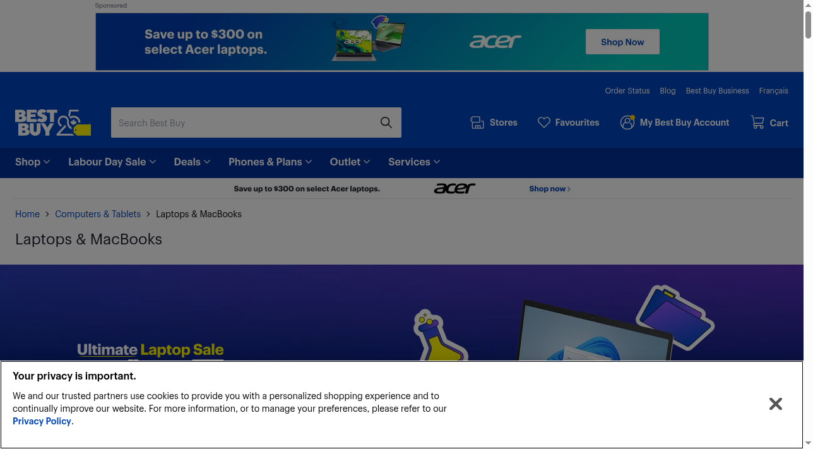Open the Blog link
Image resolution: width=813 pixels, height=449 pixels.
(x=668, y=91)
